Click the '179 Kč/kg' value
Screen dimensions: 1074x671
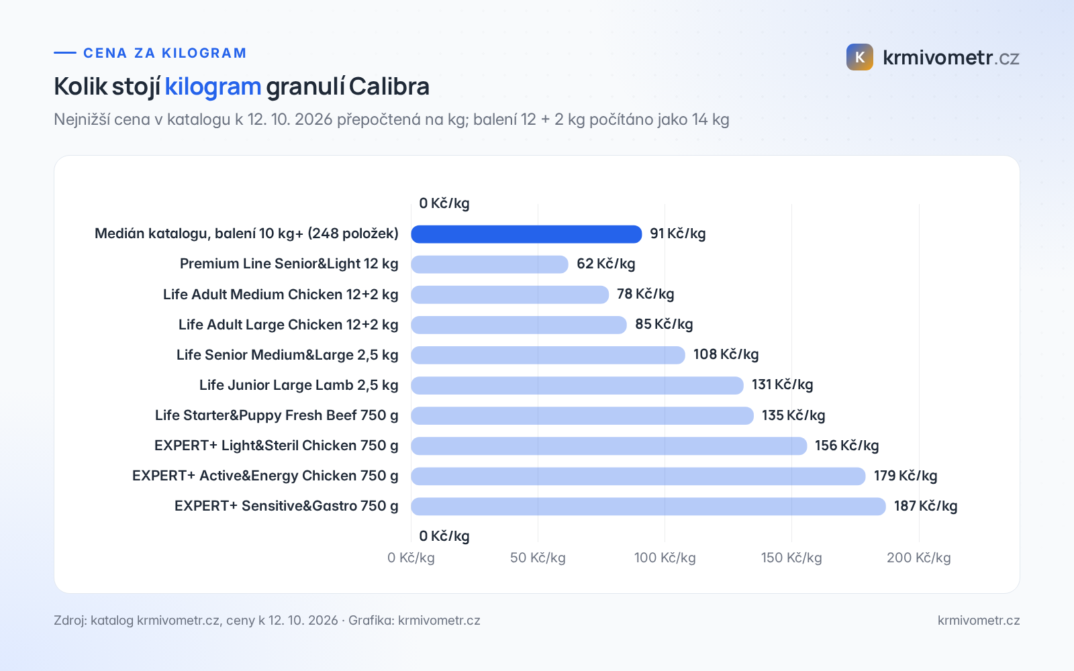click(x=906, y=476)
